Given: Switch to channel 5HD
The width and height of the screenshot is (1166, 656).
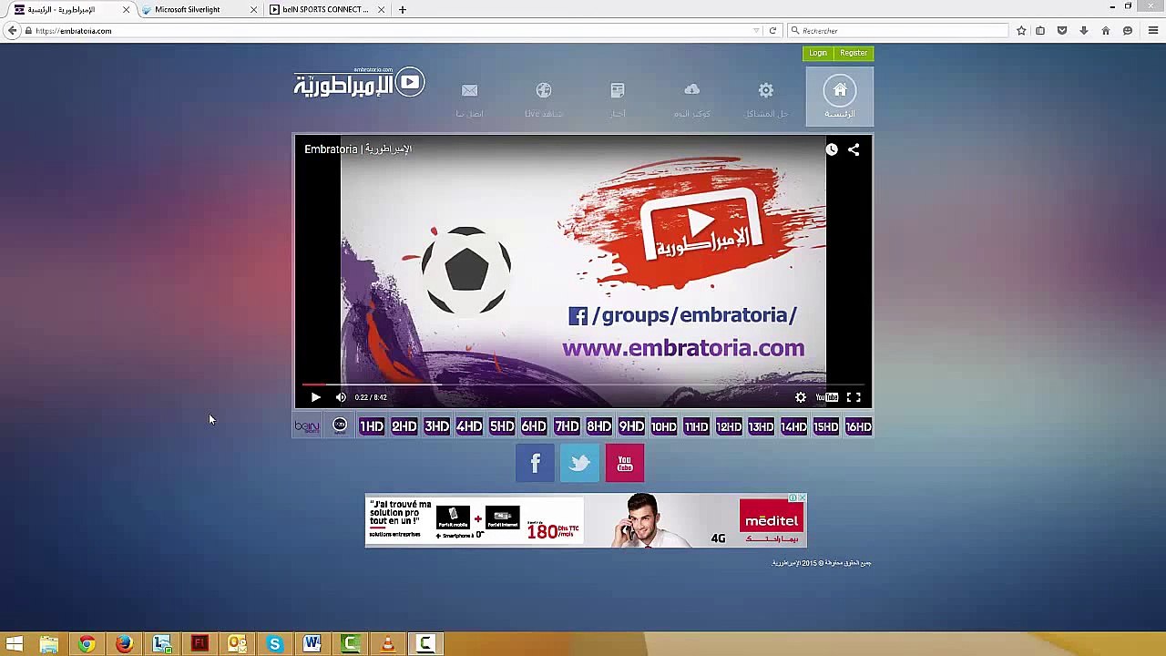Looking at the screenshot, I should coord(502,426).
